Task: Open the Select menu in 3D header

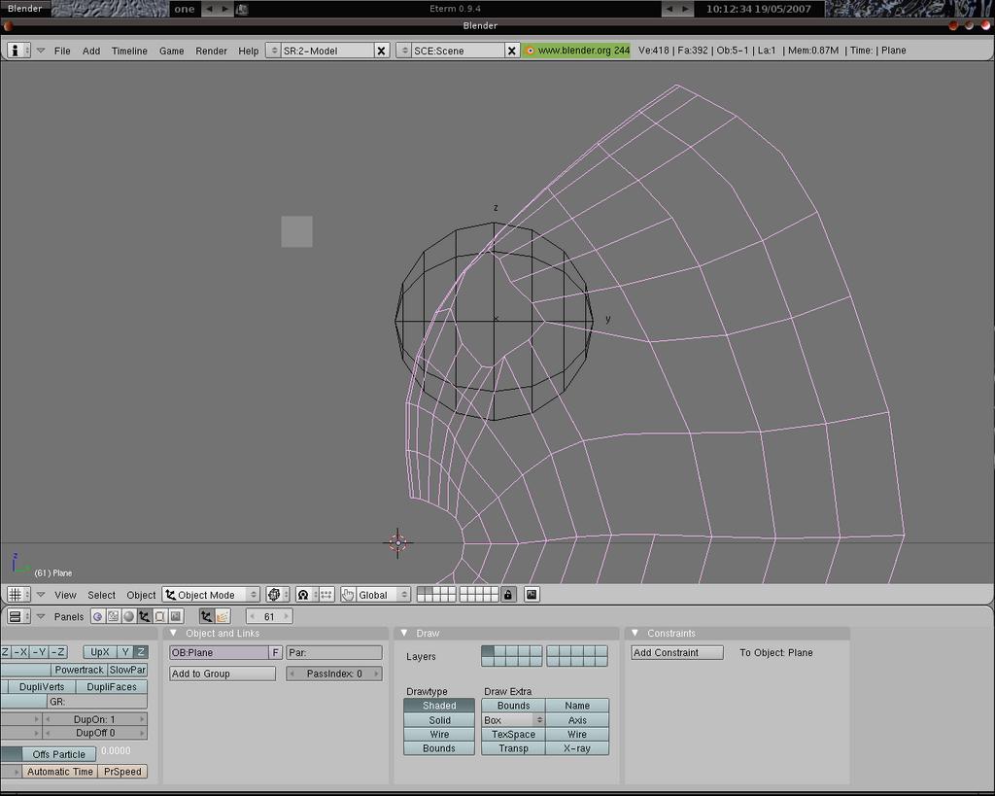Action: click(x=101, y=595)
